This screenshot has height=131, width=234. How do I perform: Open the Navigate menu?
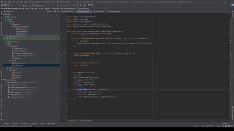click(x=20, y=2)
